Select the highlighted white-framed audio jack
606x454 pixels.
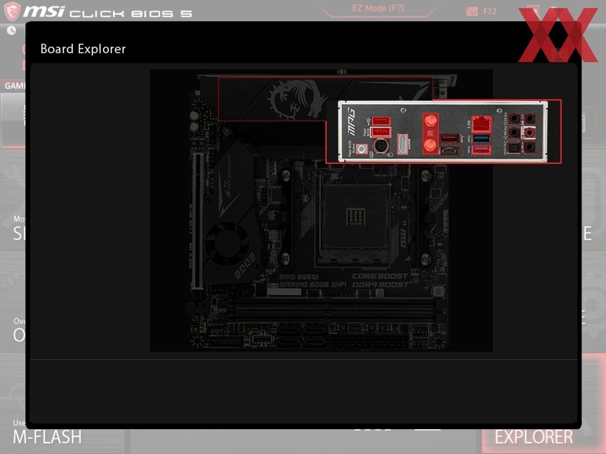click(529, 132)
